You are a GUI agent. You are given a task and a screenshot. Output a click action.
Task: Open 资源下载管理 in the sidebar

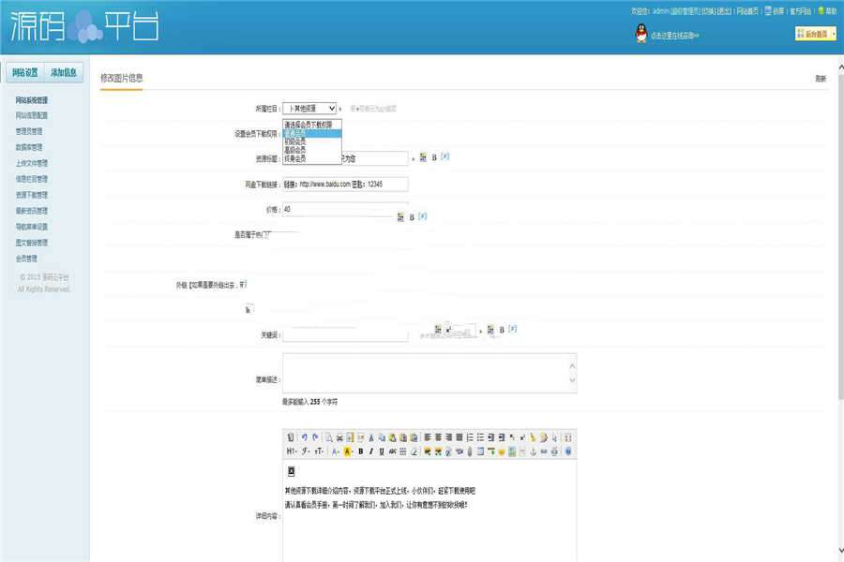pyautogui.click(x=31, y=195)
